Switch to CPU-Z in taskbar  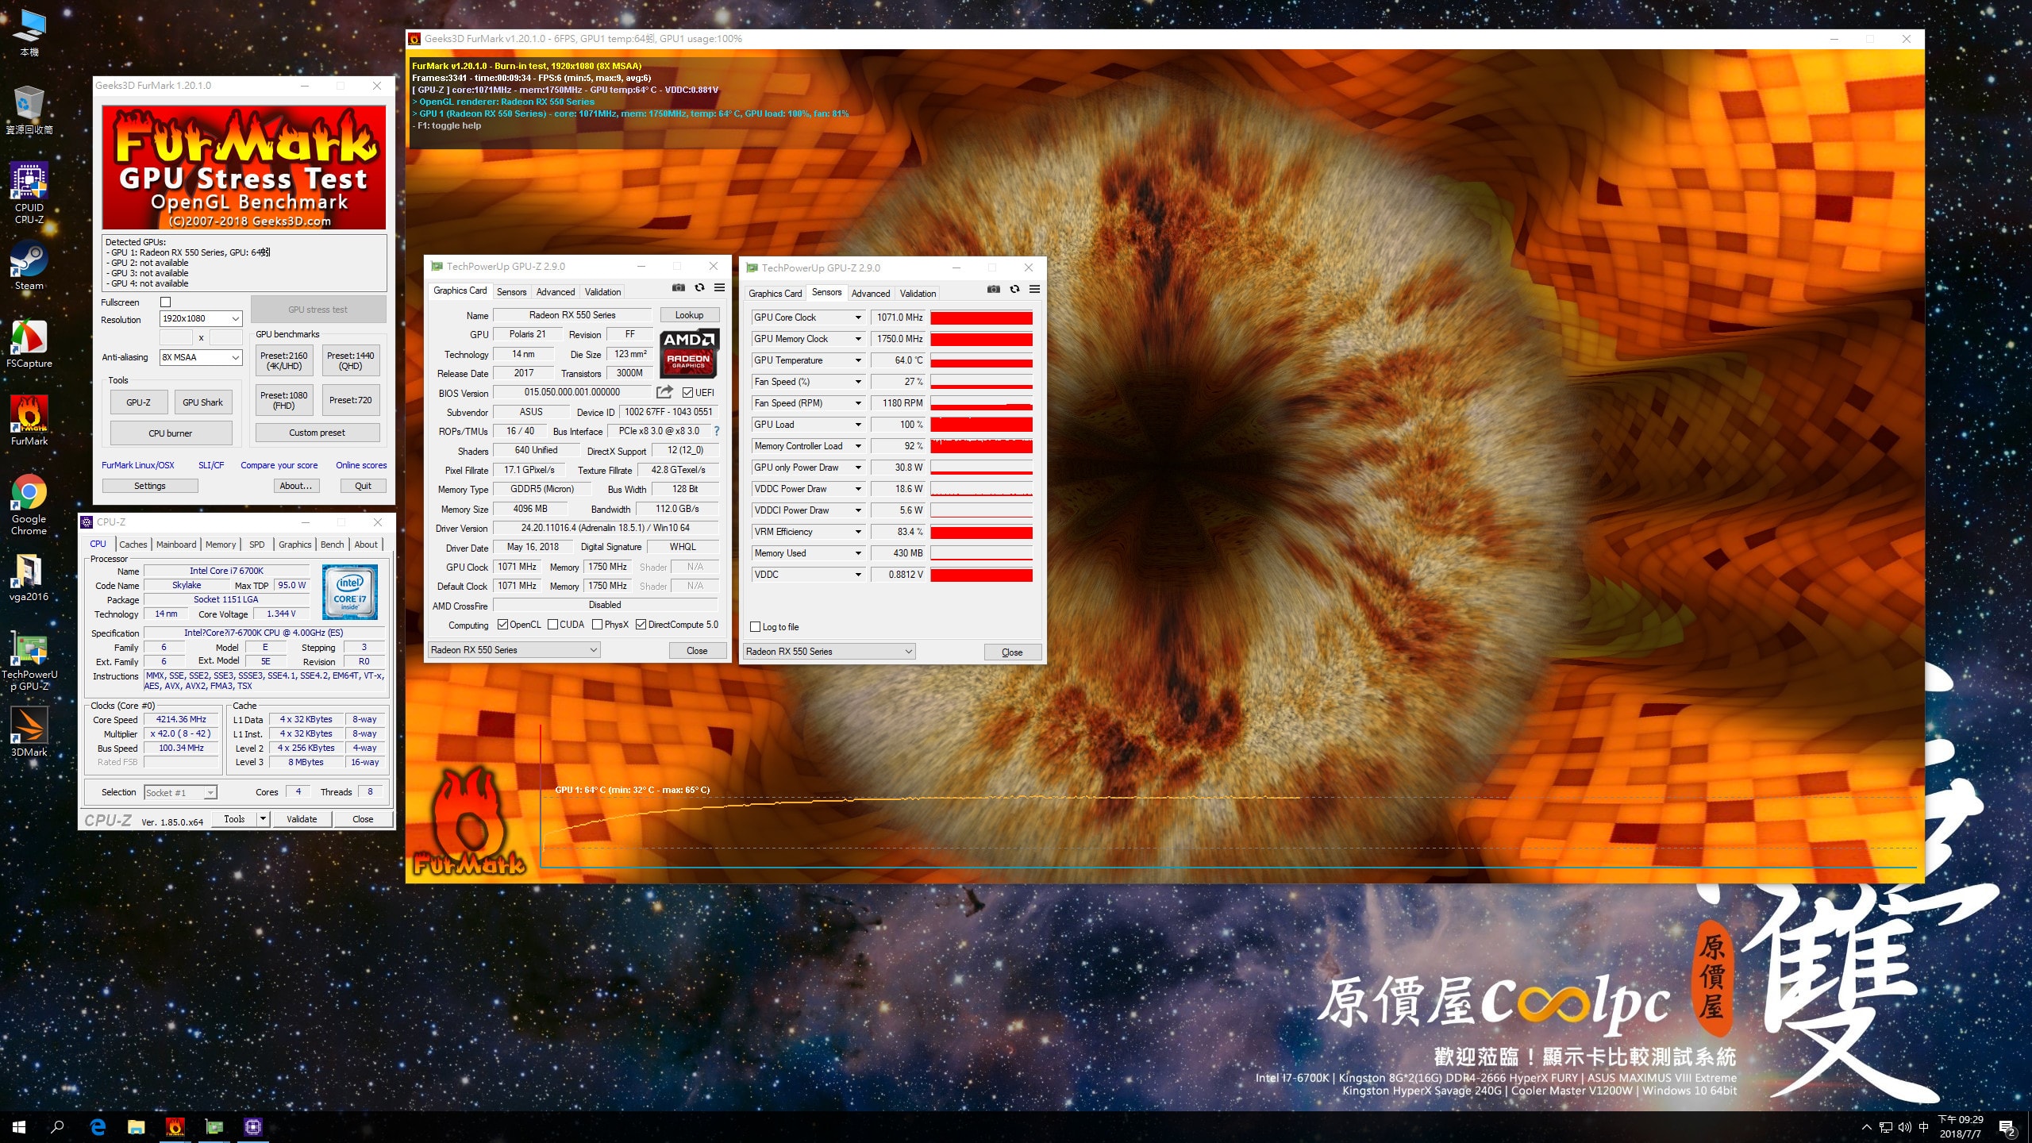[253, 1127]
